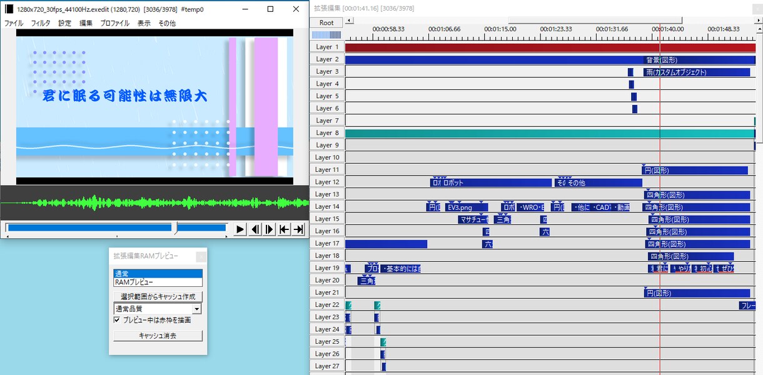
Task: Close the 拡張編集RAMプレビュー window
Action: tap(200, 256)
